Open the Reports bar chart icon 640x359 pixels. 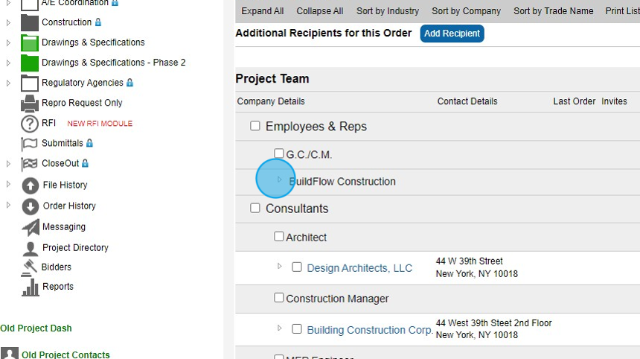tap(30, 287)
